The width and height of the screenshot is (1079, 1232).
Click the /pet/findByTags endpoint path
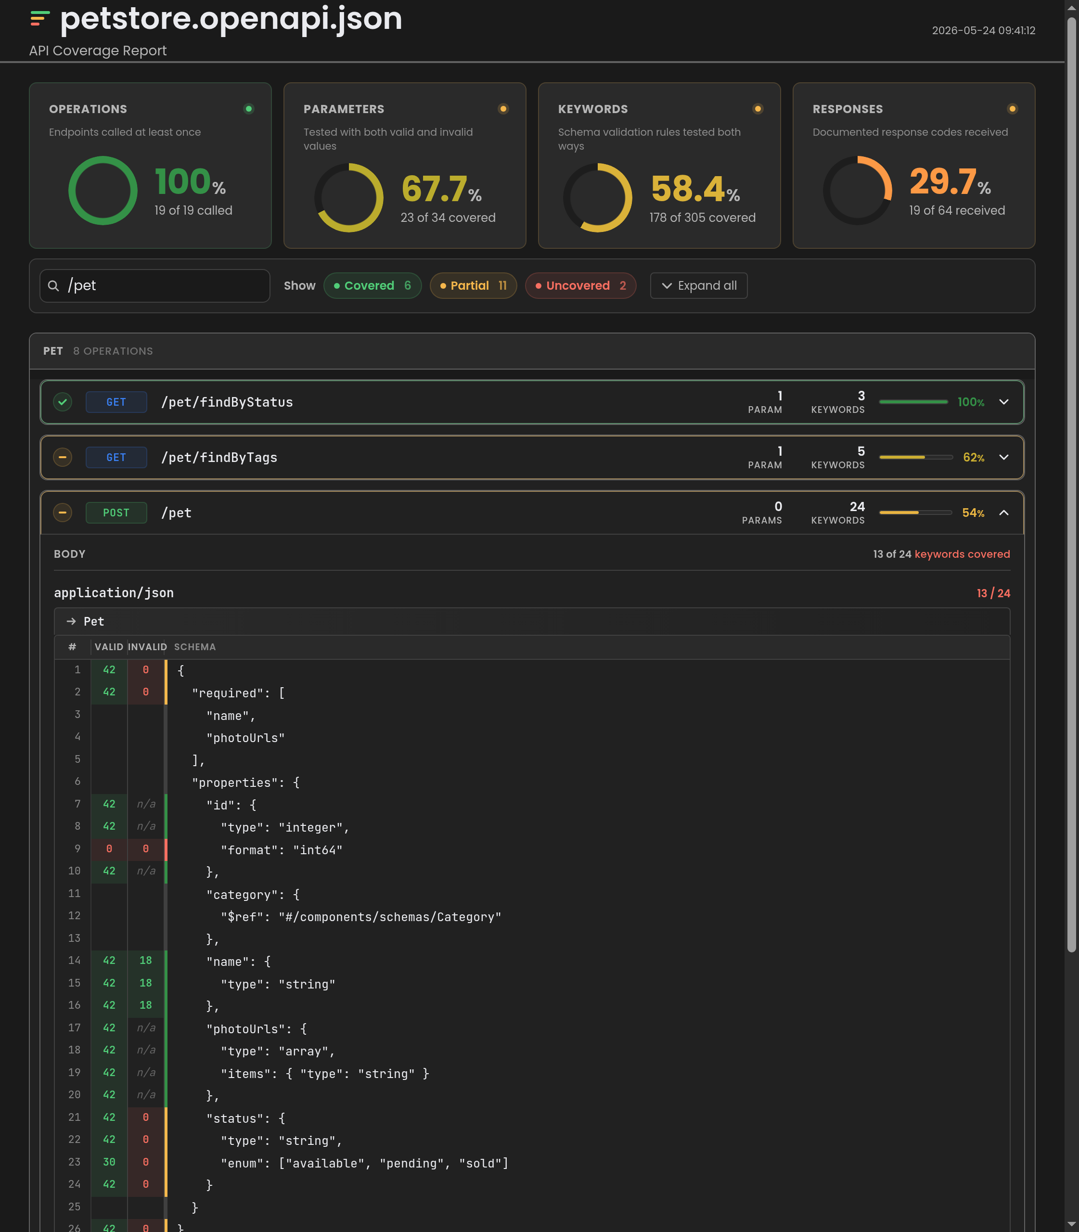[219, 457]
